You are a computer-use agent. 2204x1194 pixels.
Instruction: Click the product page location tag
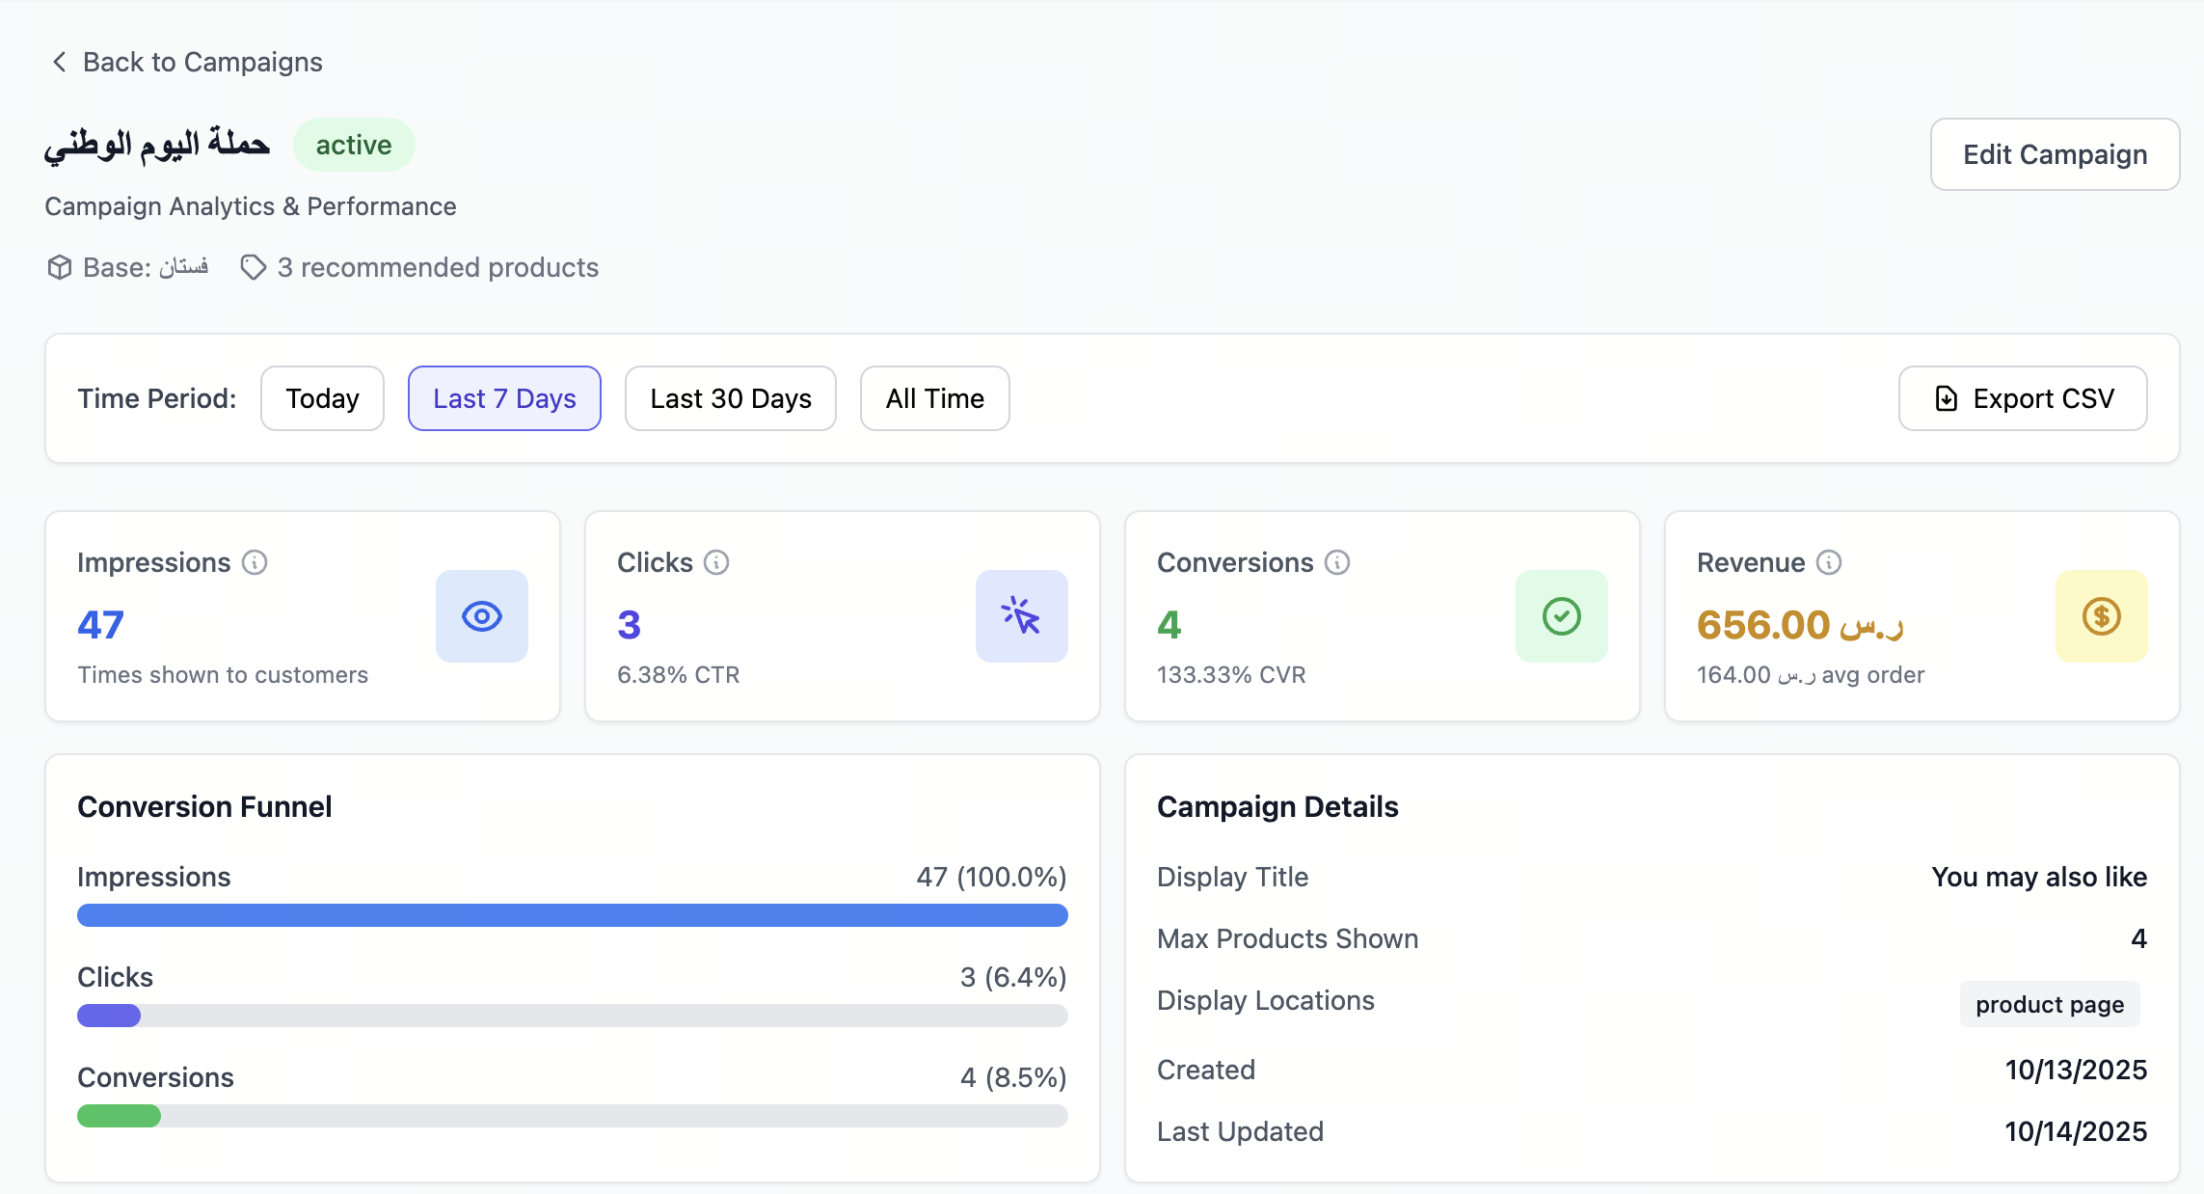click(x=2050, y=1004)
